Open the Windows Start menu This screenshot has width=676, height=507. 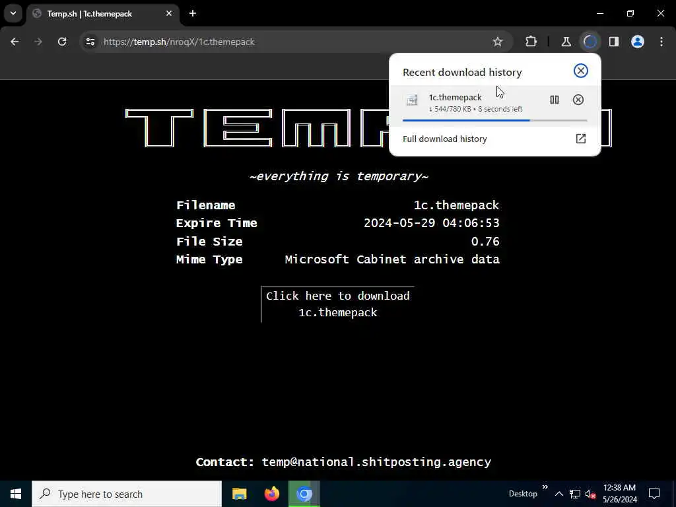pyautogui.click(x=16, y=494)
